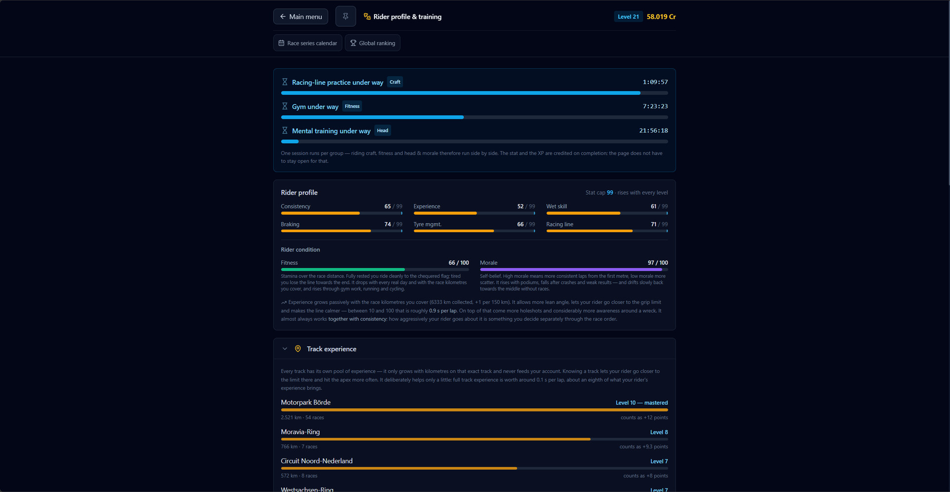Select the Motorpark Börde track name
The height and width of the screenshot is (492, 950).
(306, 402)
